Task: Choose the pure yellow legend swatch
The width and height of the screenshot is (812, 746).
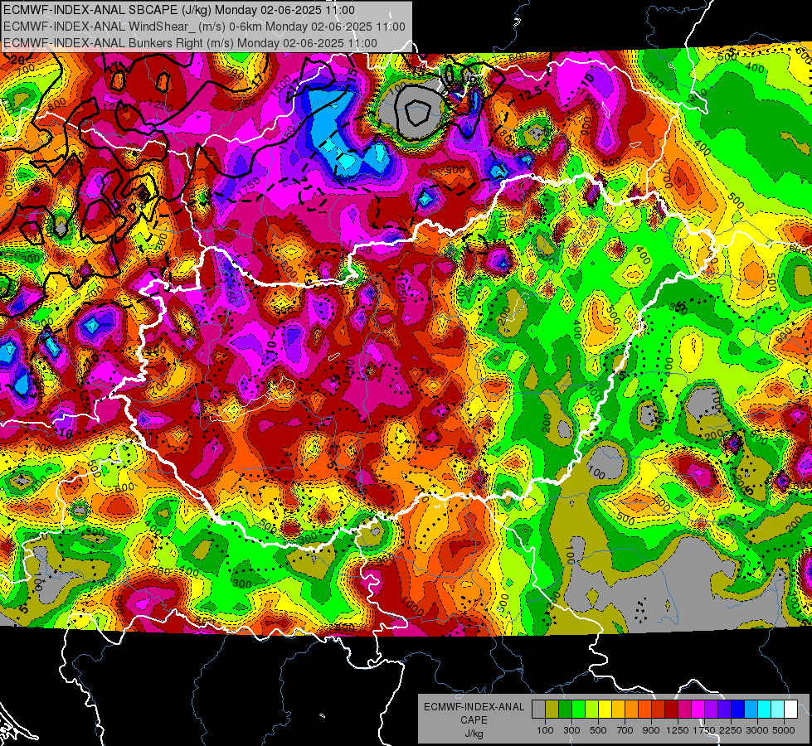Action: [x=605, y=710]
